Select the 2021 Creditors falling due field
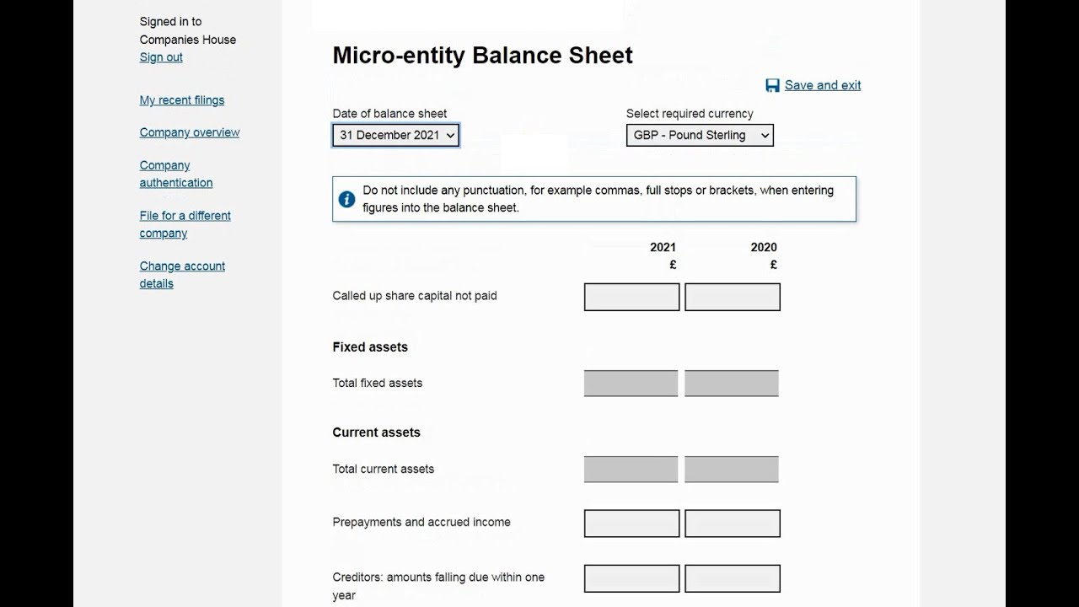1079x607 pixels. click(631, 577)
